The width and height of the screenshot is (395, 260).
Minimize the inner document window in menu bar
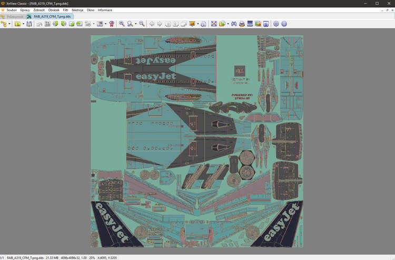click(x=382, y=10)
